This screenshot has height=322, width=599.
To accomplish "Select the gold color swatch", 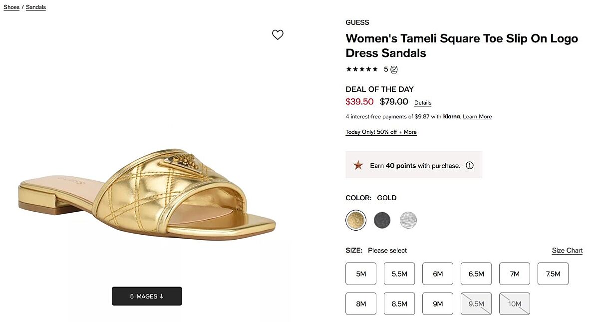I will pyautogui.click(x=356, y=220).
